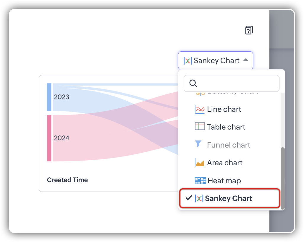Click the blue 2023 node bar
Viewport: 304px width, 242px height.
pyautogui.click(x=49, y=97)
